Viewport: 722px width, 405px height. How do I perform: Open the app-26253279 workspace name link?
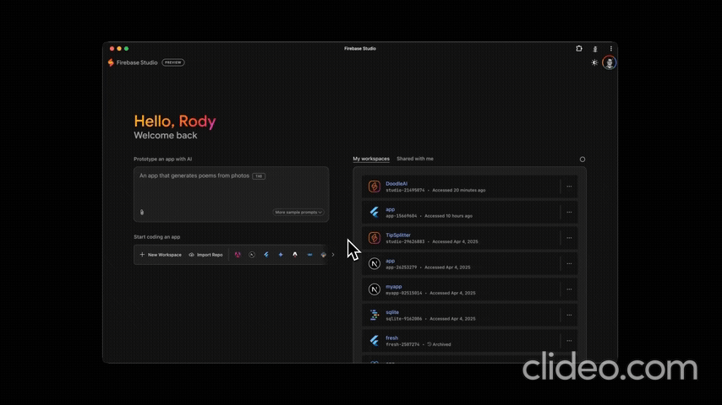pyautogui.click(x=390, y=261)
